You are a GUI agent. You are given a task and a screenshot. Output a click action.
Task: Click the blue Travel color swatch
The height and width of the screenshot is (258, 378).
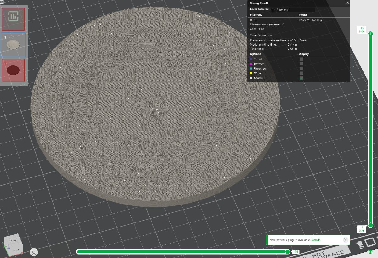click(x=251, y=59)
